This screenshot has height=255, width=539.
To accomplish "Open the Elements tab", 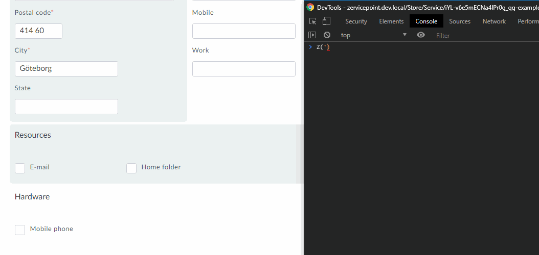I will click(391, 21).
